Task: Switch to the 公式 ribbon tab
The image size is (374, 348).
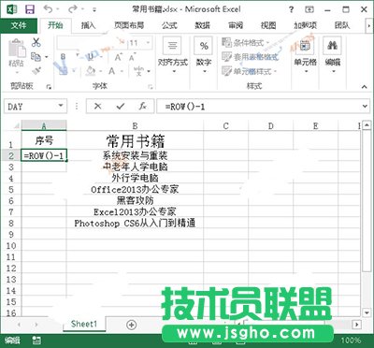Action: point(169,25)
